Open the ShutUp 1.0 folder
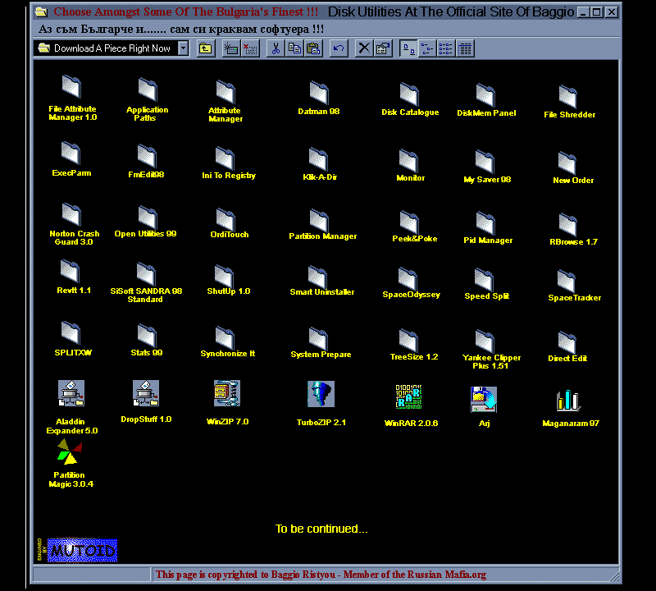Screen dimensions: 656x591 pos(224,277)
